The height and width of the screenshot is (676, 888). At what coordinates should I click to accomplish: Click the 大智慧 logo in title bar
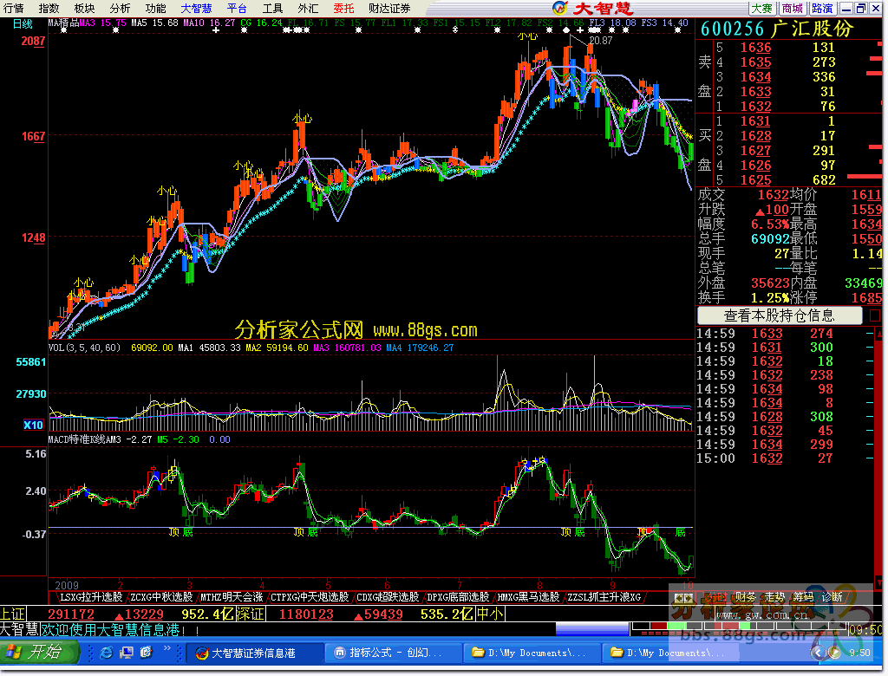point(593,8)
